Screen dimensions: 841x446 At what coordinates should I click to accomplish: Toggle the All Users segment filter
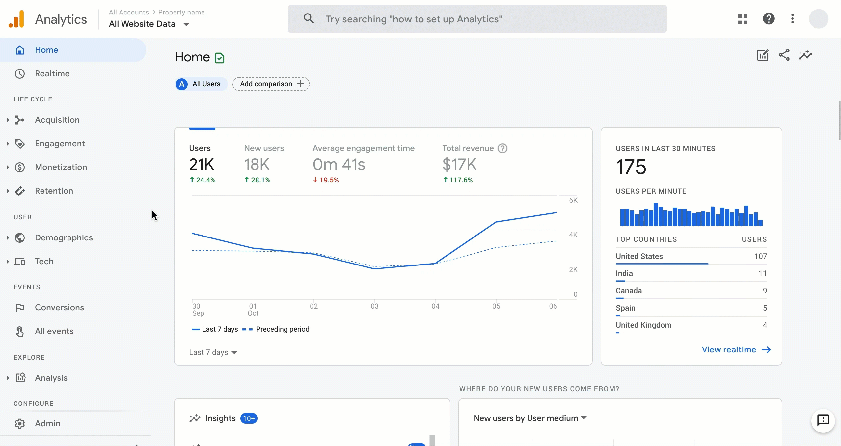coord(199,83)
